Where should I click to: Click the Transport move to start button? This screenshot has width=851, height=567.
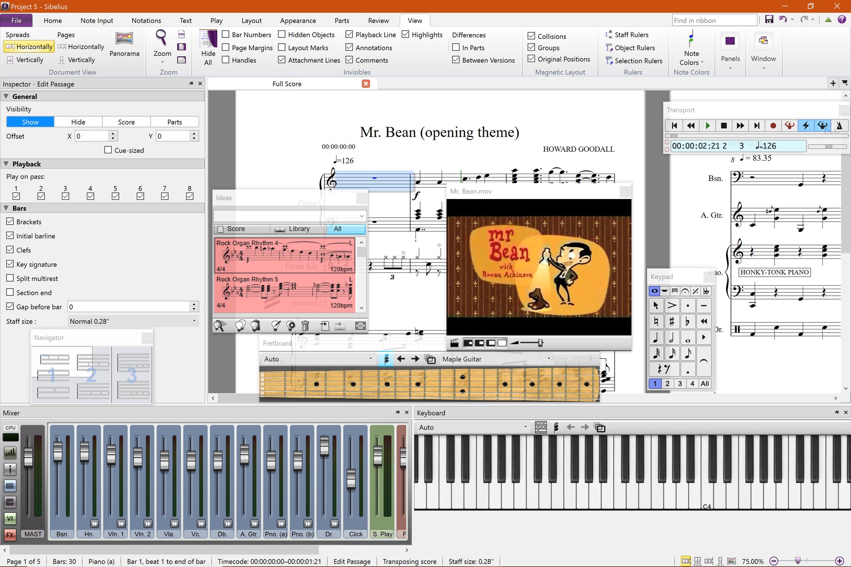(x=674, y=125)
